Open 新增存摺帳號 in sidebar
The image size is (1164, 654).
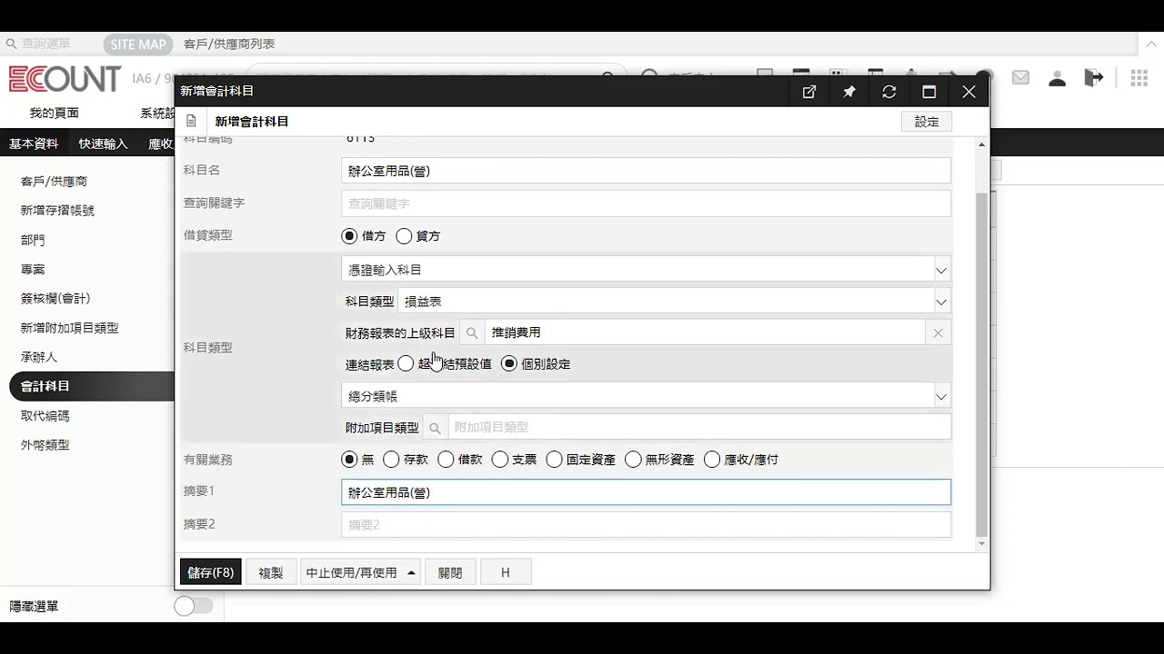point(57,211)
